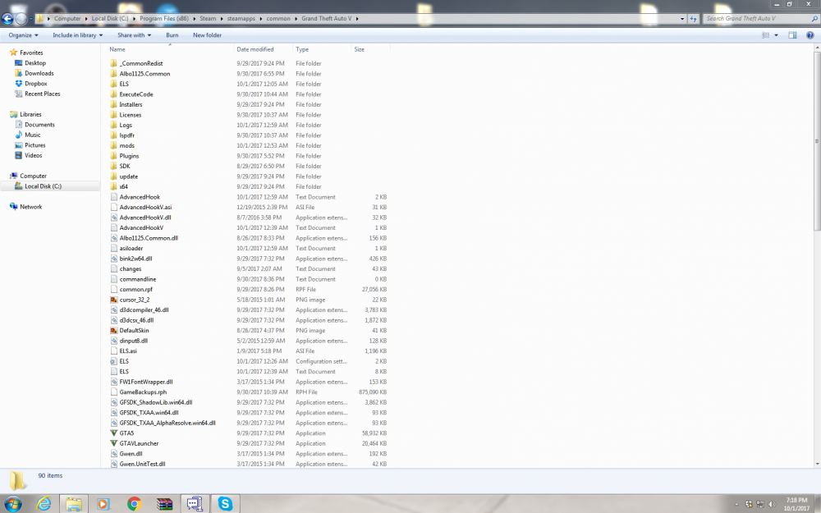Click the ELS configuration settings file icon
Screen dimensions: 821x513
(113, 361)
